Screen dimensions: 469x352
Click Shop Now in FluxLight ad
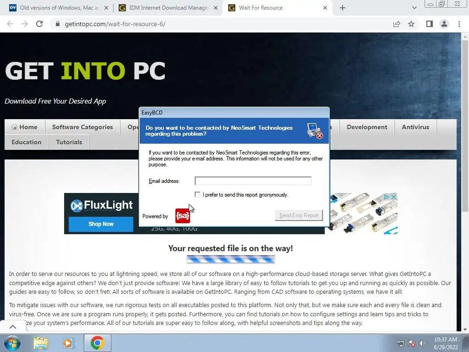tap(101, 224)
